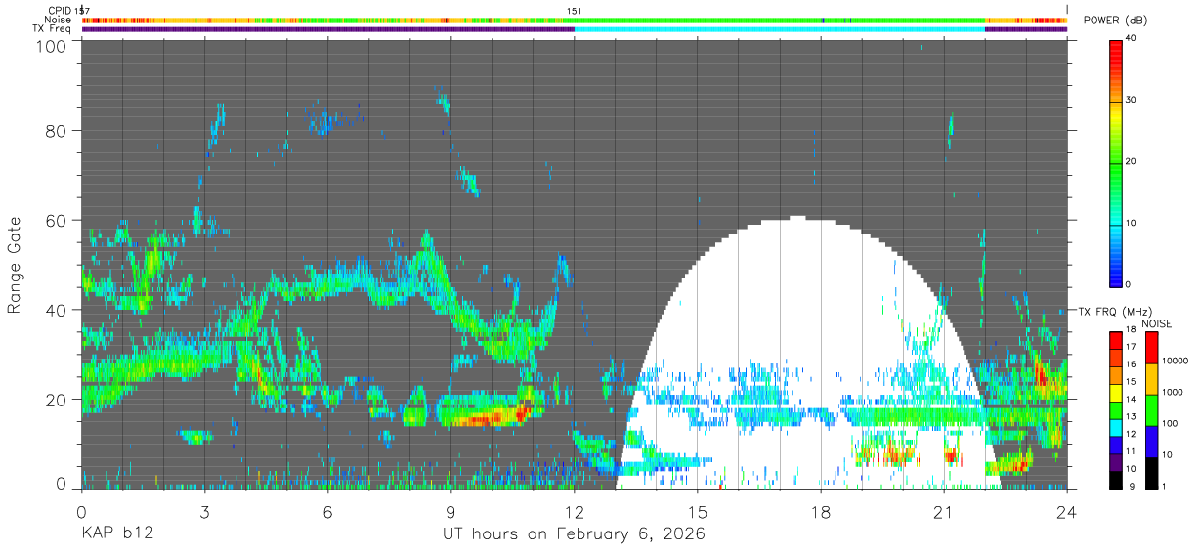Click the purple TX Freq strip before 12 UT
This screenshot has height=554, width=1200.
coord(327,29)
